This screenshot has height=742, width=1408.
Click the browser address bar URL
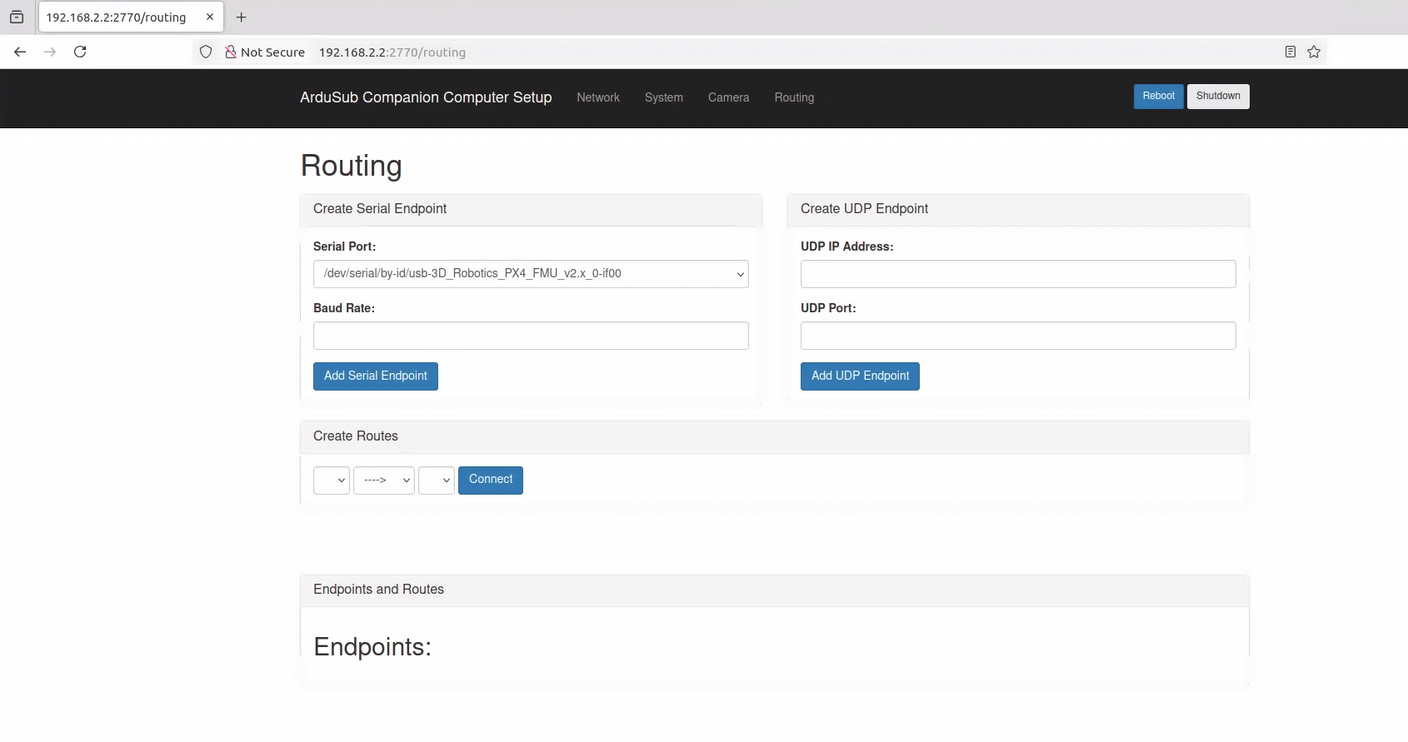[392, 52]
